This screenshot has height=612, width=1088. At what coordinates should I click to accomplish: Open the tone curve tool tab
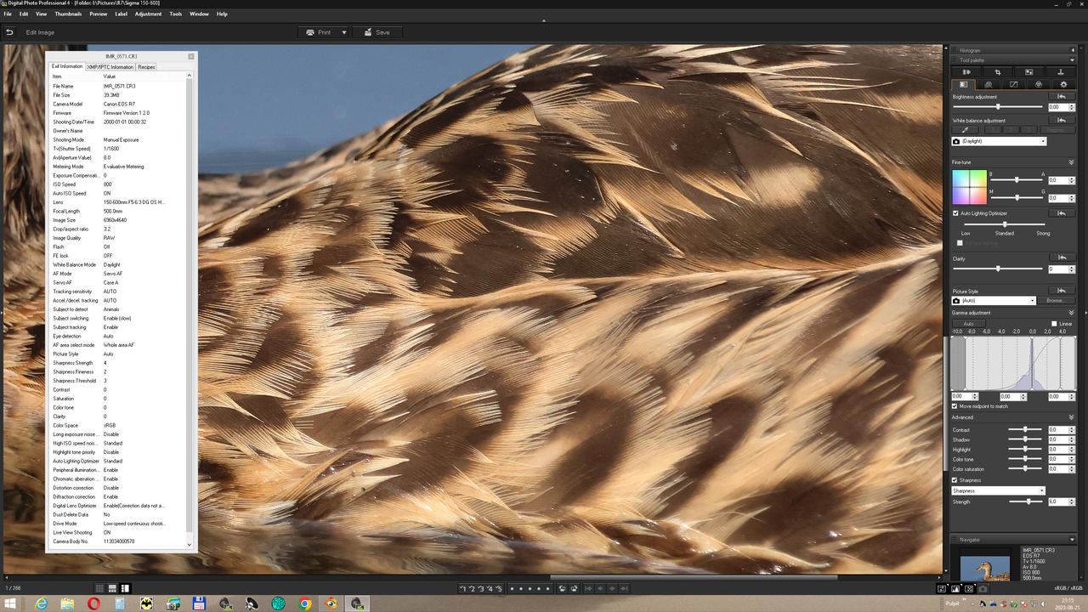click(1013, 84)
